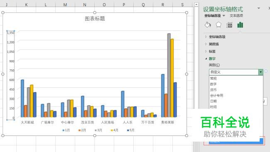
Task: Open the Size & Properties tab icon
Action: [x=229, y=25]
